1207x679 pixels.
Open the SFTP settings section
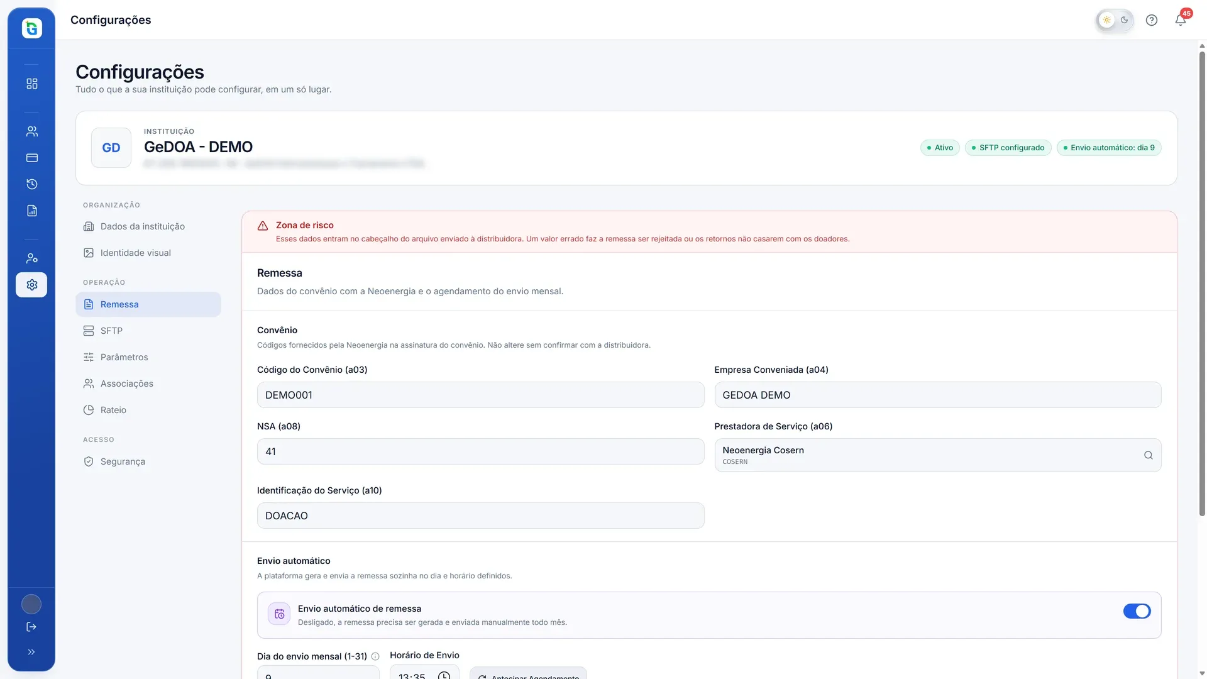click(148, 331)
